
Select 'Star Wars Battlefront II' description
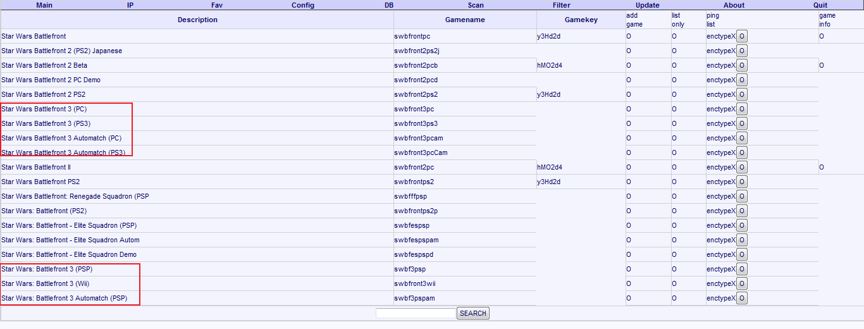tap(36, 168)
